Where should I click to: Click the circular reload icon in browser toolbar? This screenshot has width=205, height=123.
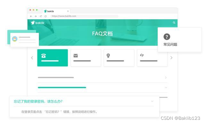pyautogui.click(x=45, y=16)
